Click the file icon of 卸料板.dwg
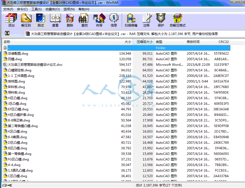This screenshot has width=245, height=188. [x=5, y=87]
